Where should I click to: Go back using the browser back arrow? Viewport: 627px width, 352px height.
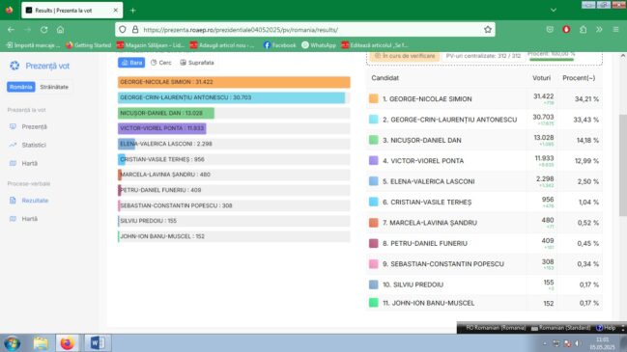pos(11,30)
